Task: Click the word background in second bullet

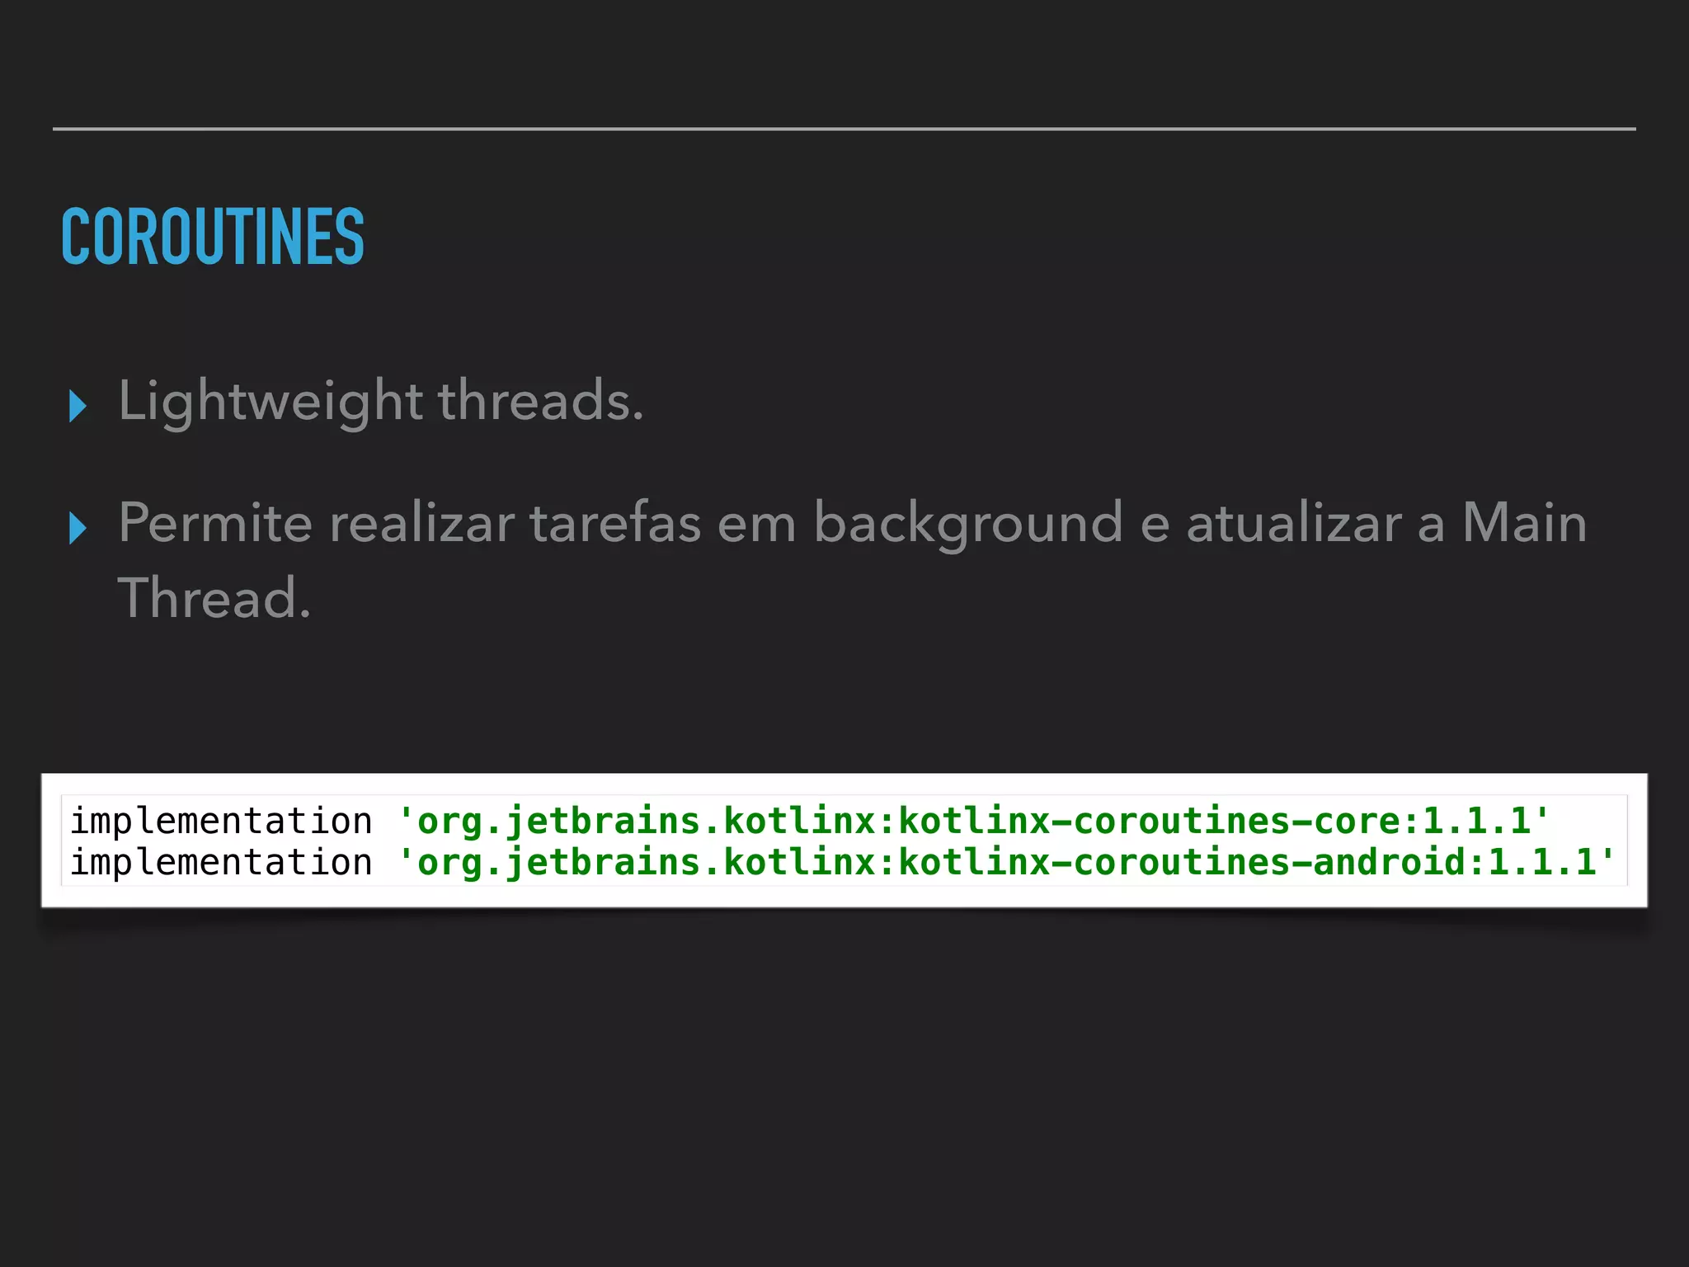Action: pos(968,523)
